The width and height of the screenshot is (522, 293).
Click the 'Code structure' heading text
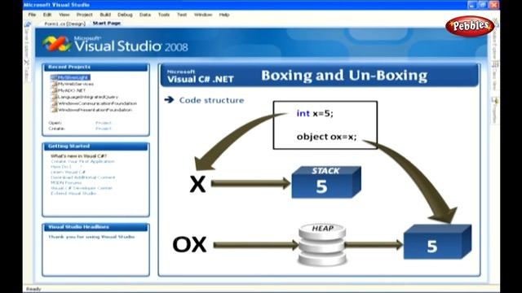tap(211, 100)
